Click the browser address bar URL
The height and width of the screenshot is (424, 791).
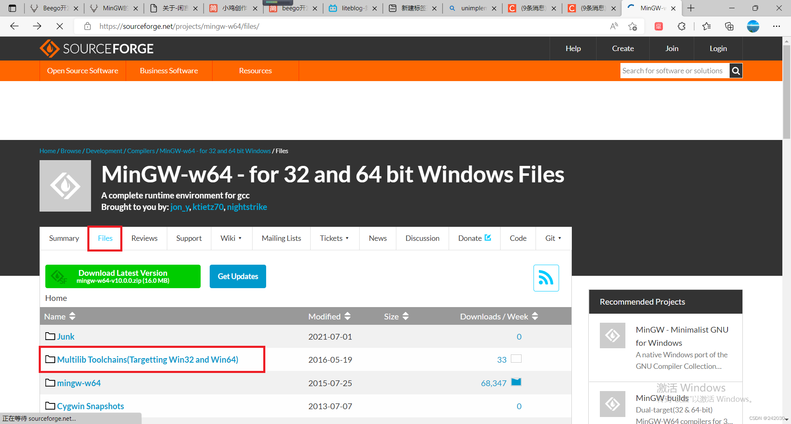[179, 26]
